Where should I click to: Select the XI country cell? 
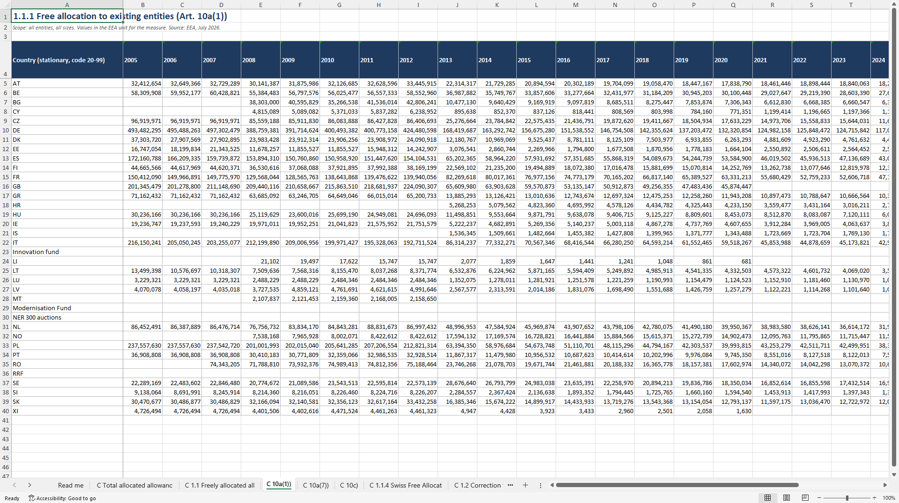point(67,411)
